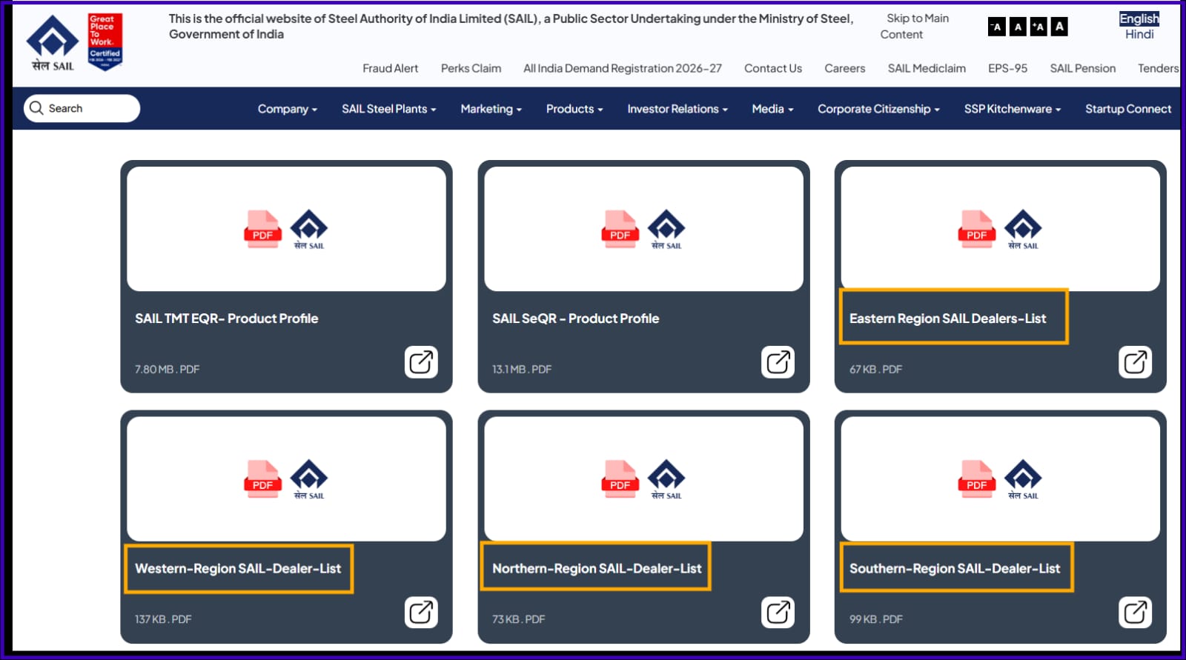Click the SAIL SeQR - Product Profile title
The height and width of the screenshot is (660, 1186).
(x=576, y=319)
